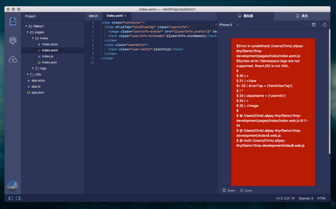The height and width of the screenshot is (209, 336).
Task: Refresh the simulator preview
Action: click(x=325, y=25)
